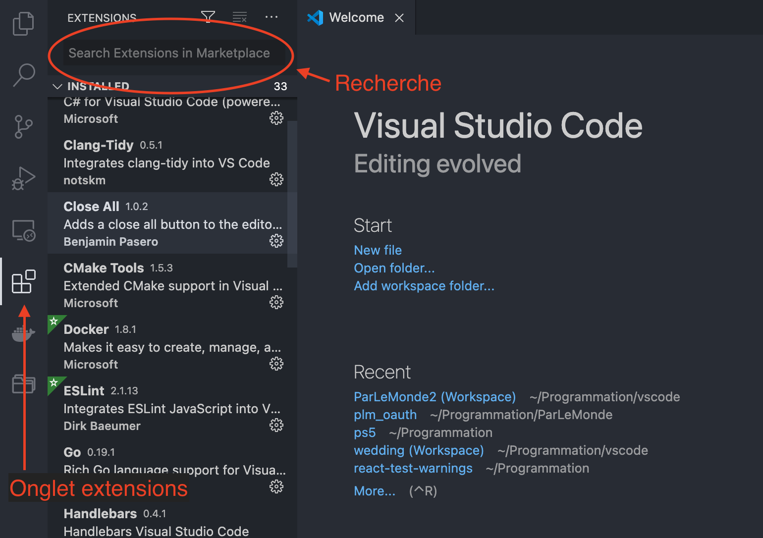Viewport: 763px width, 538px height.
Task: Click the New file link
Action: (378, 250)
